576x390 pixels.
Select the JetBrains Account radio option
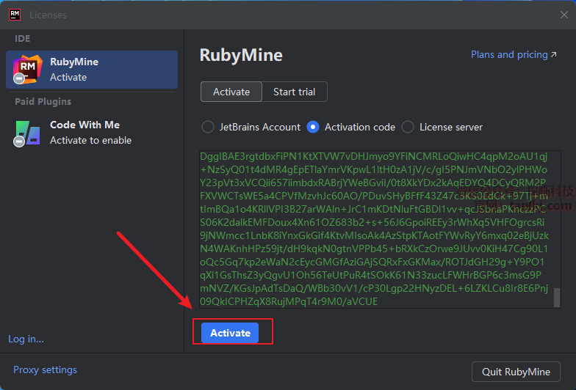(208, 127)
